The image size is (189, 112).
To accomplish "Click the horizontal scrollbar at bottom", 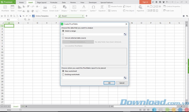I will (145, 106).
